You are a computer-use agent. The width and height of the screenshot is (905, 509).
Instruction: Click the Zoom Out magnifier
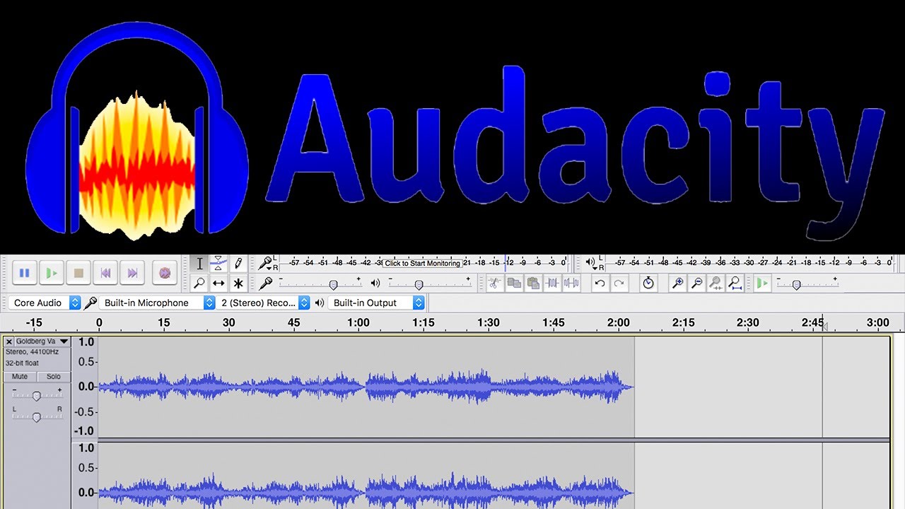click(696, 283)
